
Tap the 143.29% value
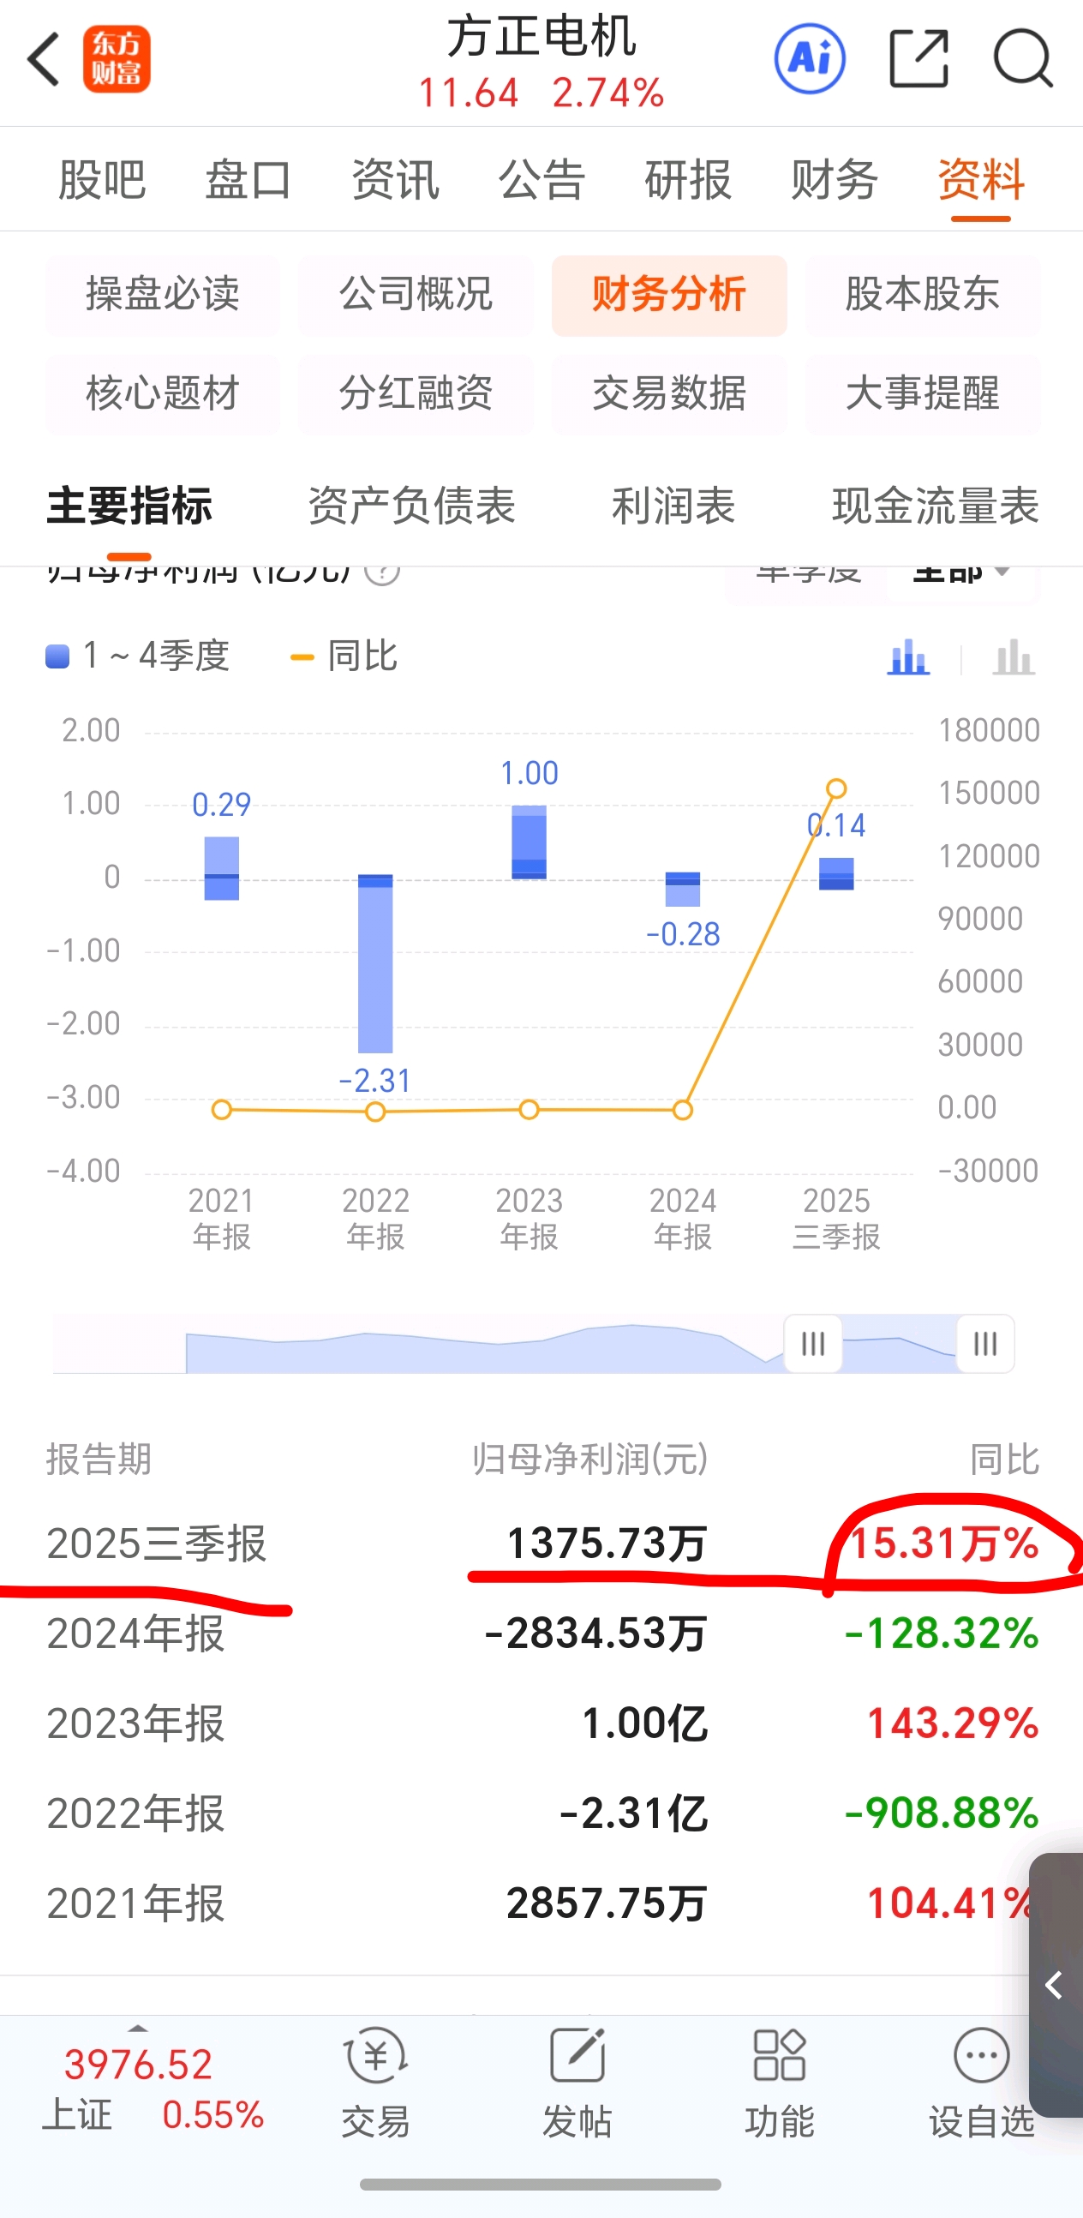point(953,1723)
